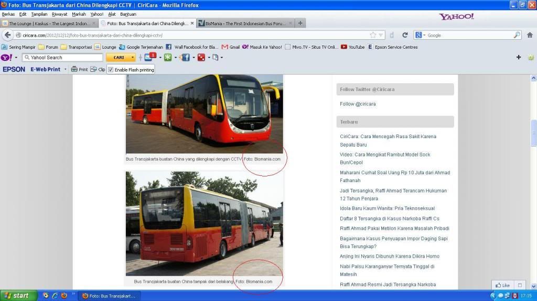Toggle the Enable Flash printing checkbox
This screenshot has height=301, width=537.
111,70
